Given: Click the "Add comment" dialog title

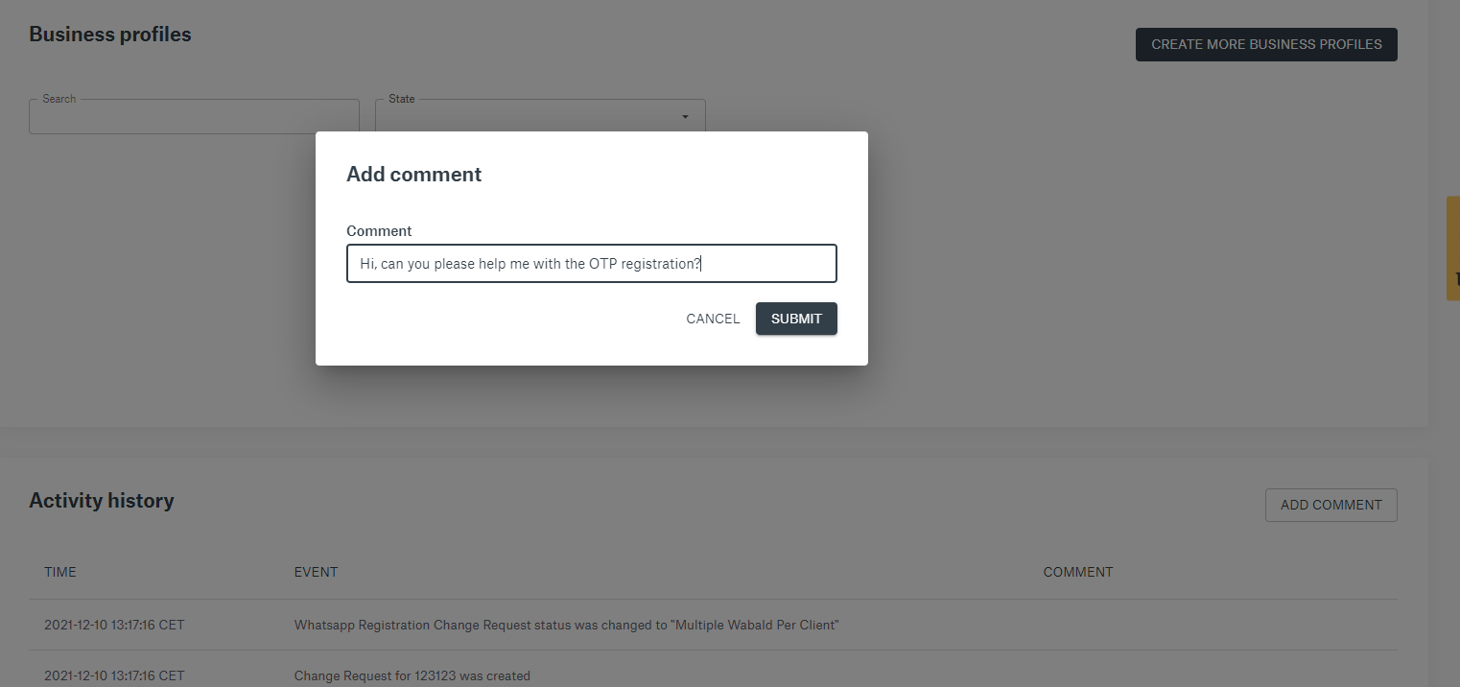Looking at the screenshot, I should (x=413, y=174).
